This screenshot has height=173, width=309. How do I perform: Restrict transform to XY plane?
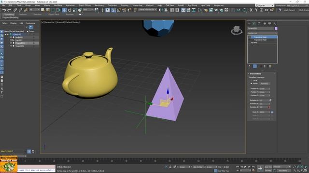click(267, 10)
